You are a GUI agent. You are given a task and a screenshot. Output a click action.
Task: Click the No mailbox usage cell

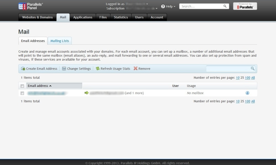pyautogui.click(x=195, y=93)
